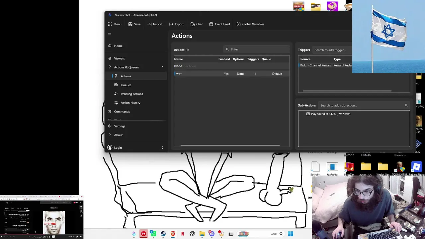Open the PARCEL desktop icon
The width and height of the screenshot is (425, 239).
click(298, 7)
